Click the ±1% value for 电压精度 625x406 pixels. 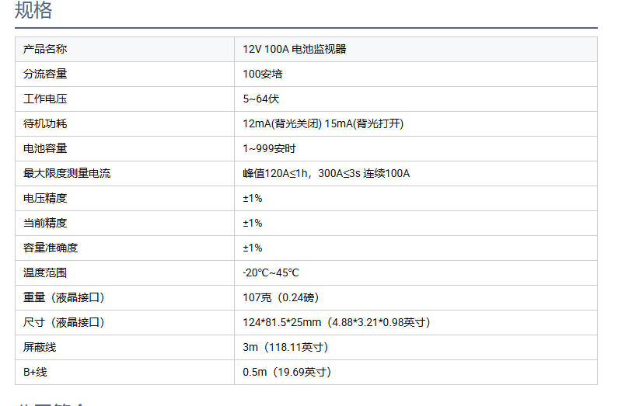click(x=253, y=198)
